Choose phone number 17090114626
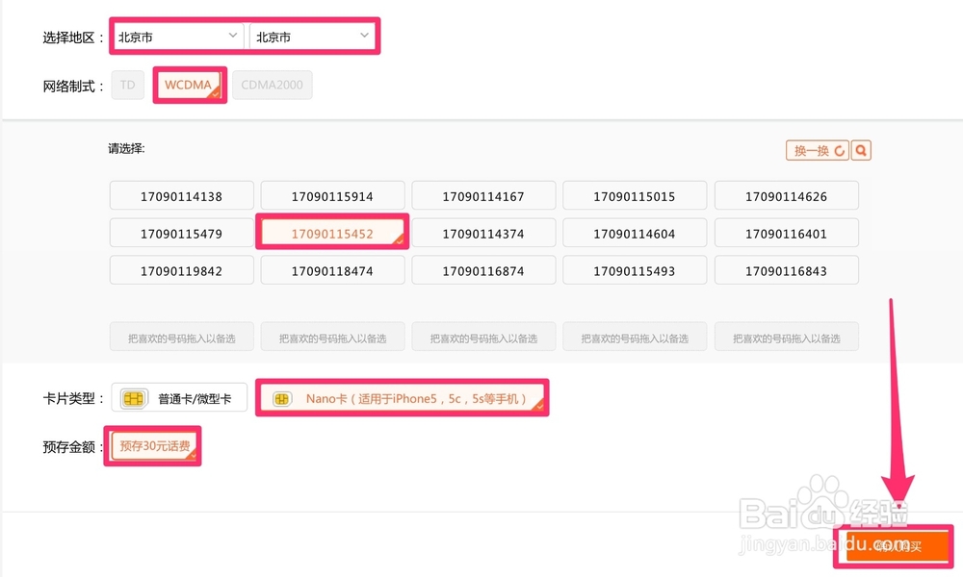963x577 pixels. click(786, 195)
